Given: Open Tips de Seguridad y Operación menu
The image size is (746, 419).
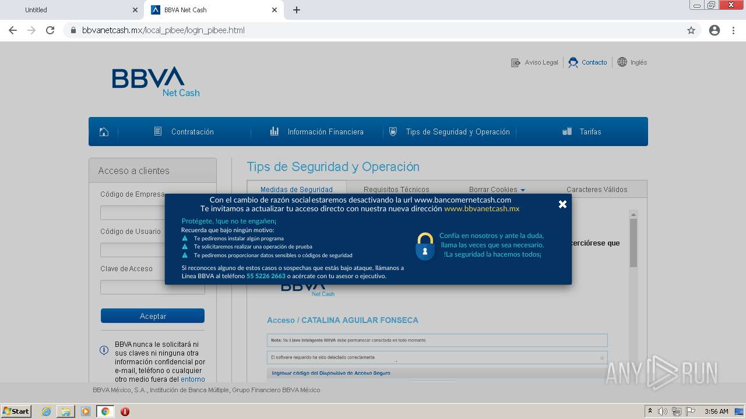Looking at the screenshot, I should (x=458, y=132).
